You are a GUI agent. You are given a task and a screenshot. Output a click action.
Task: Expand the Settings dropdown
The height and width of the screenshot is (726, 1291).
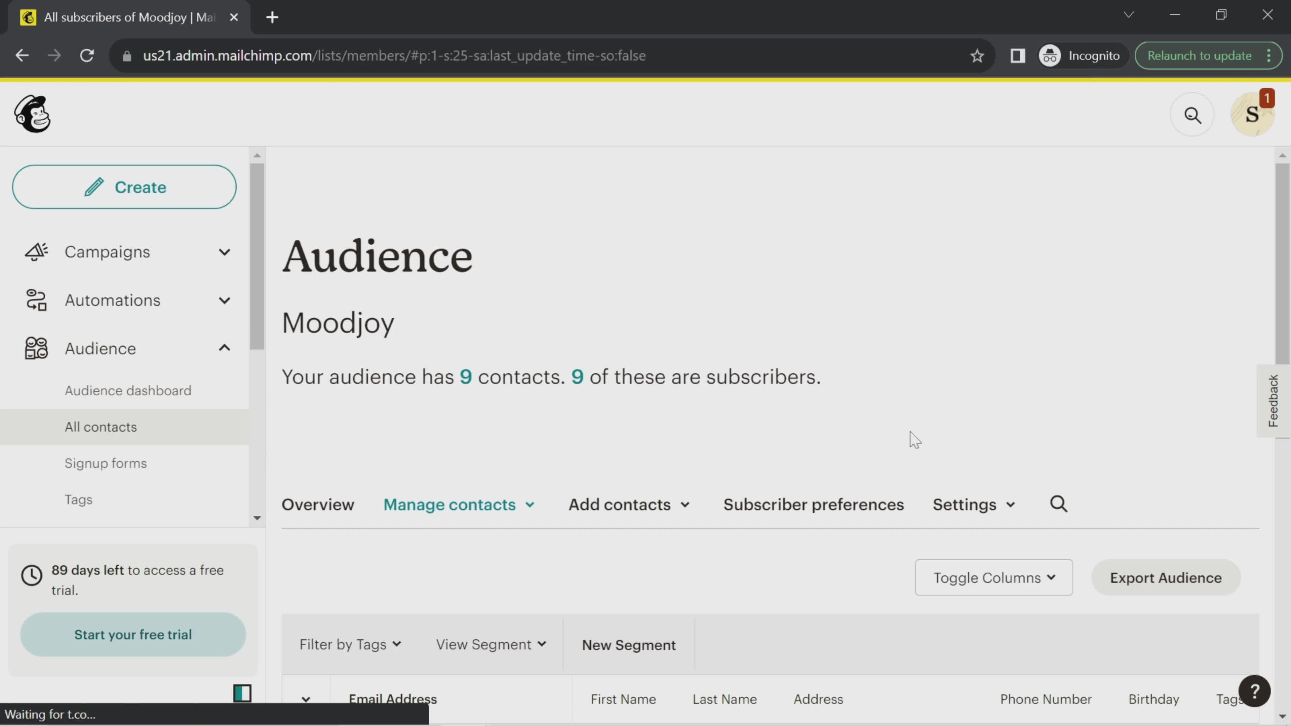point(973,503)
